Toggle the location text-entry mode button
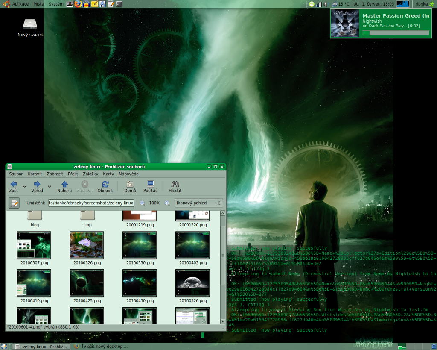This screenshot has height=350, width=437. [14, 203]
